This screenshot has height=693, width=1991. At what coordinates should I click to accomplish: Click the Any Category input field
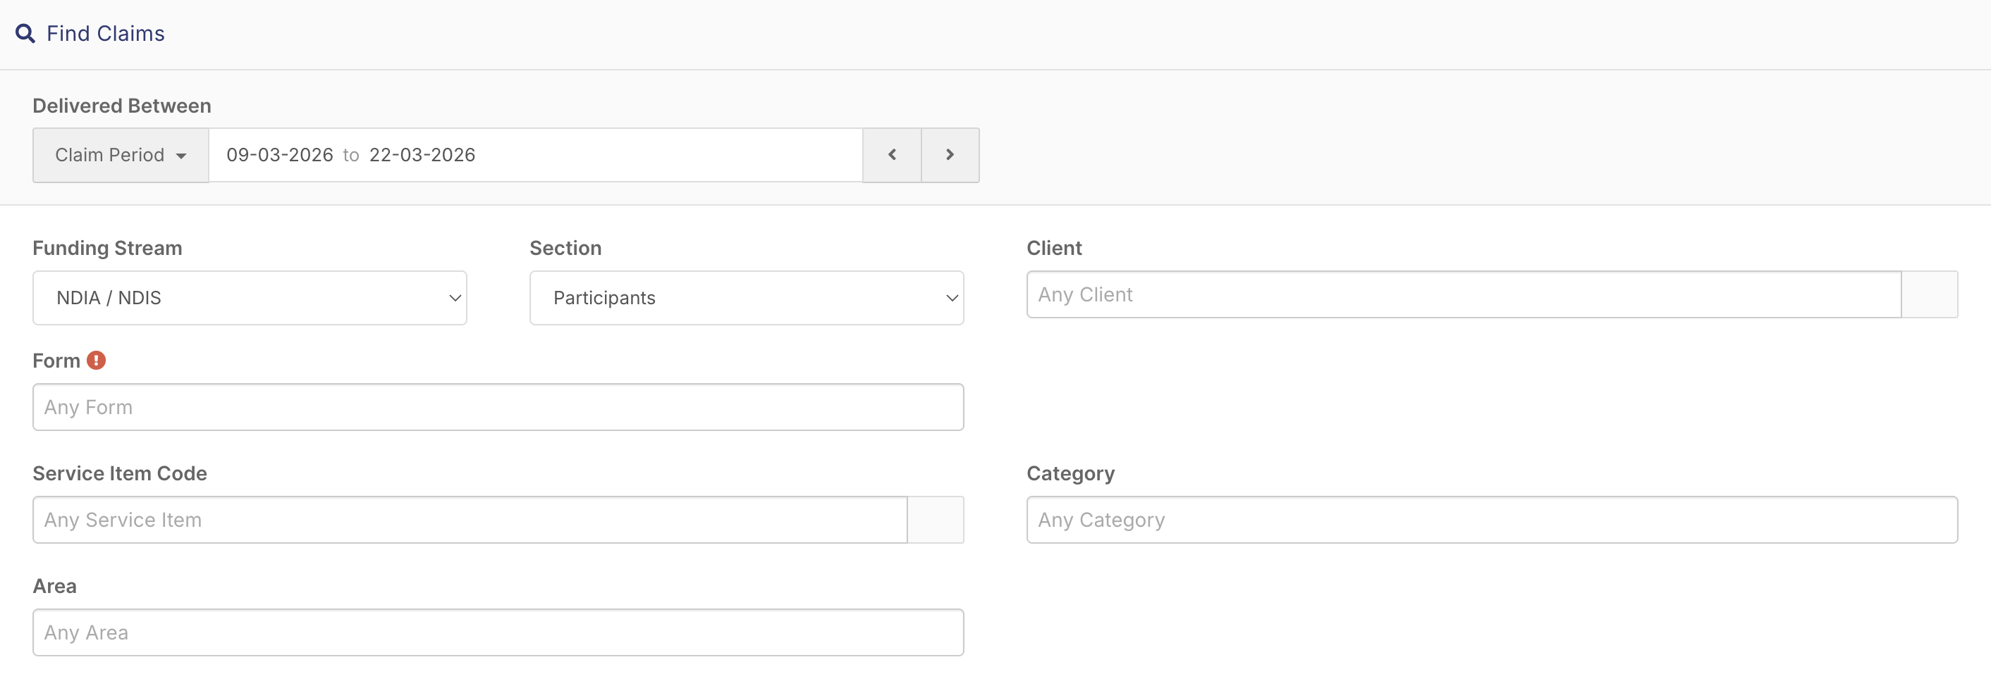point(1492,519)
